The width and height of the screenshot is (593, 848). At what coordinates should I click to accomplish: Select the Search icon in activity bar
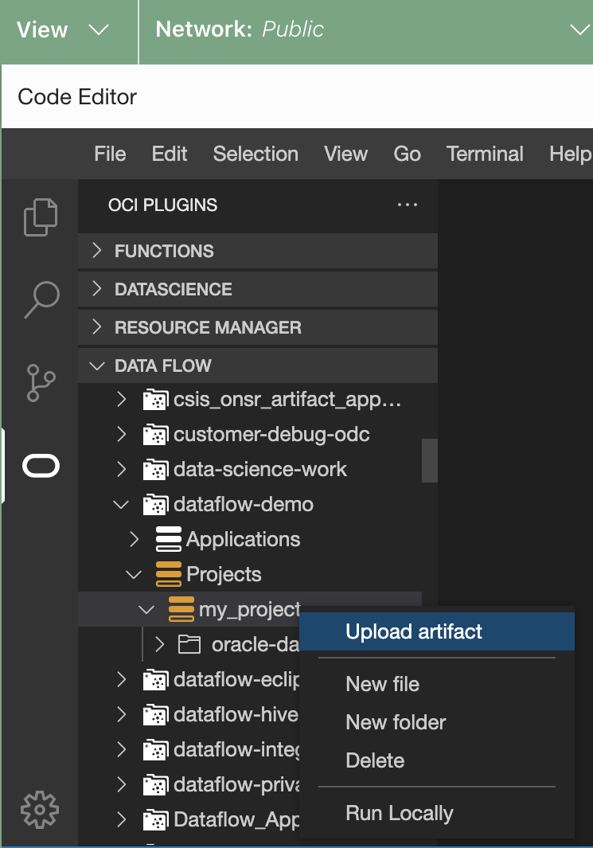40,300
